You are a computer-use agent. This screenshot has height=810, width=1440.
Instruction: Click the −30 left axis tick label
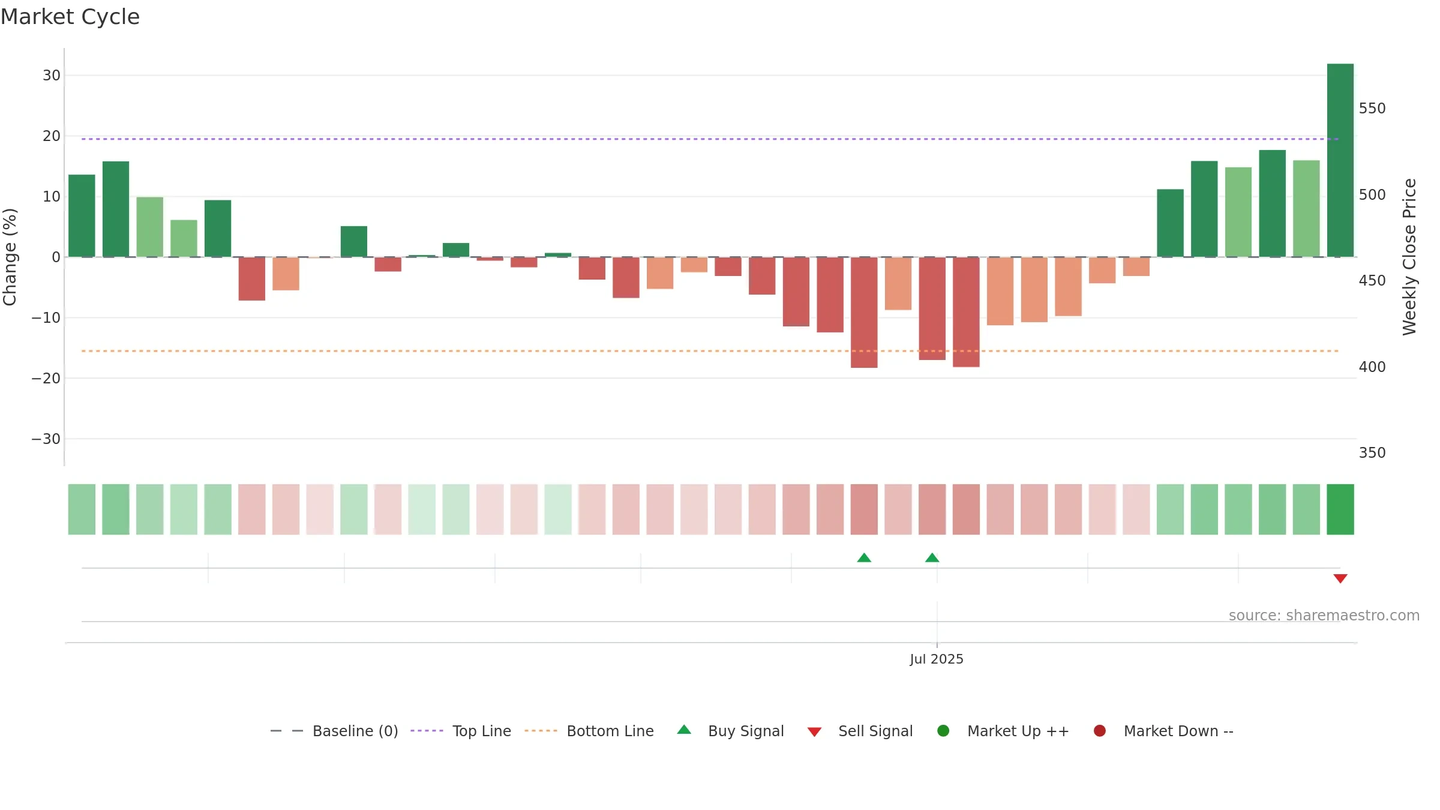pos(46,439)
